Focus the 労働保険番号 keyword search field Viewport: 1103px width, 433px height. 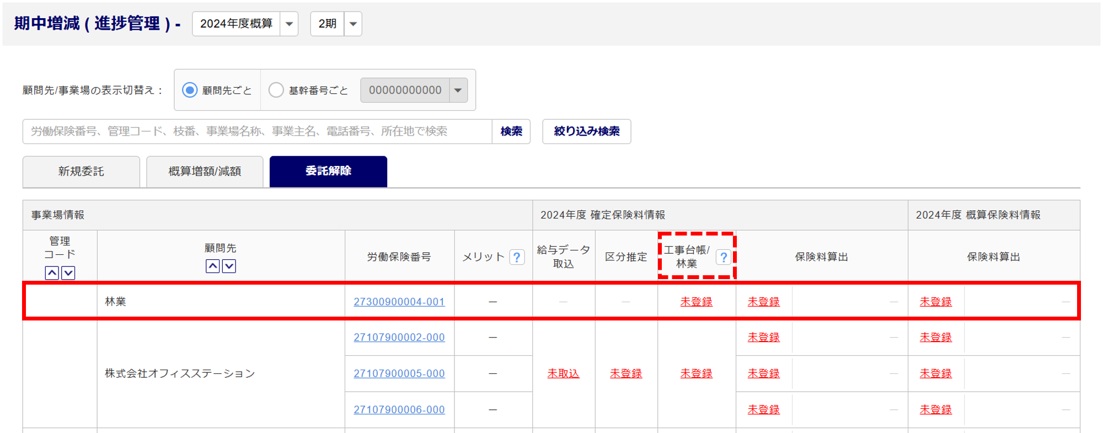(x=257, y=131)
